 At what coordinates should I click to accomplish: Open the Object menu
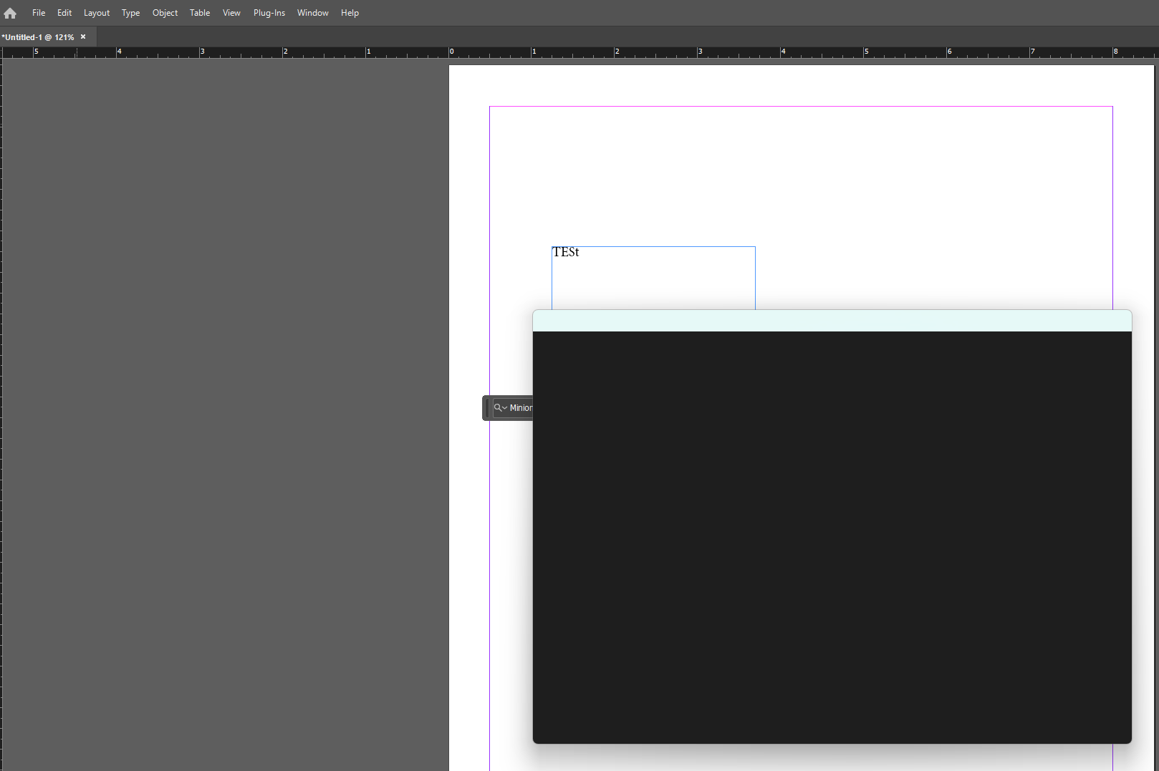tap(165, 12)
